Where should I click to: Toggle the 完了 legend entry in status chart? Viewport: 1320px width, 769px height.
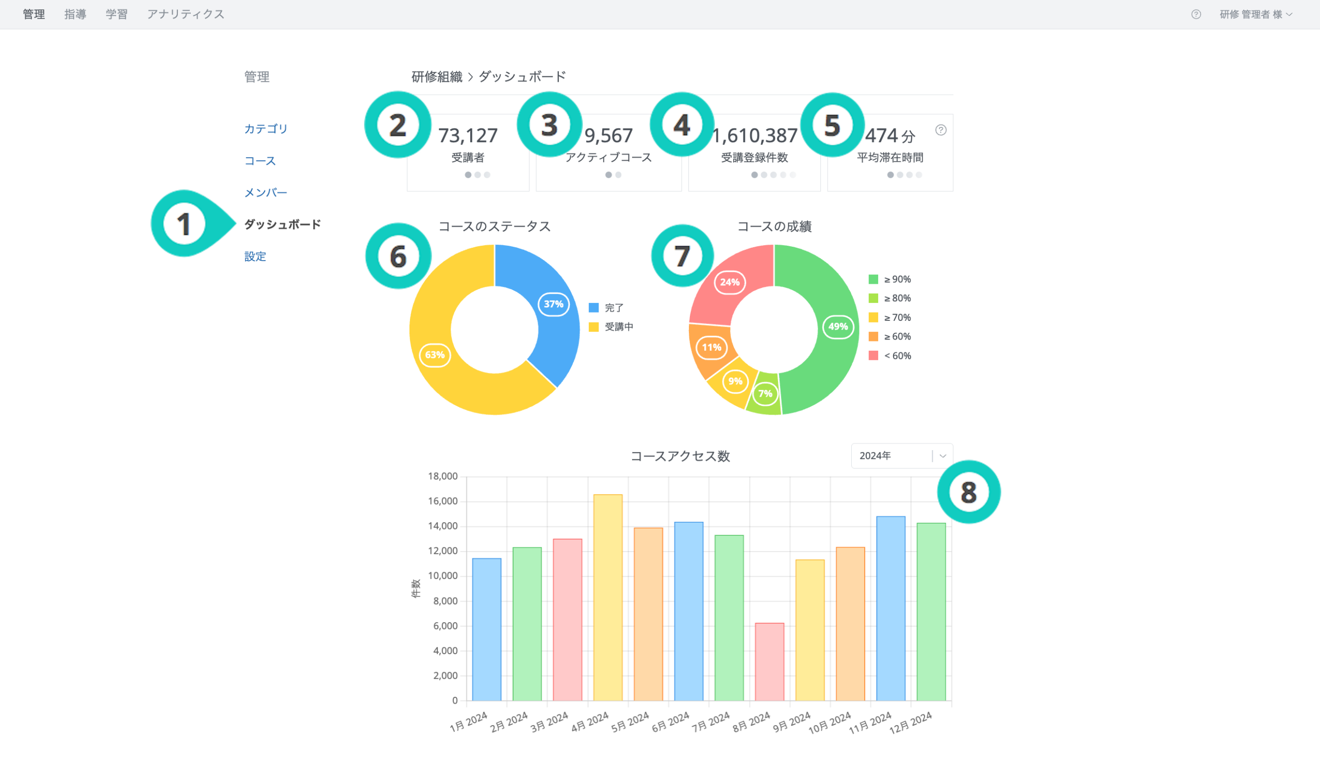[x=614, y=307]
